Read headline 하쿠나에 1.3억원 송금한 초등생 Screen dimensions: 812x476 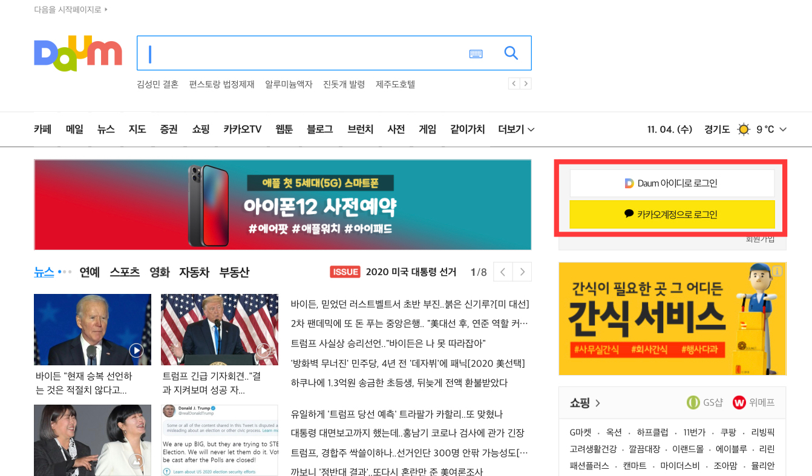click(x=399, y=383)
